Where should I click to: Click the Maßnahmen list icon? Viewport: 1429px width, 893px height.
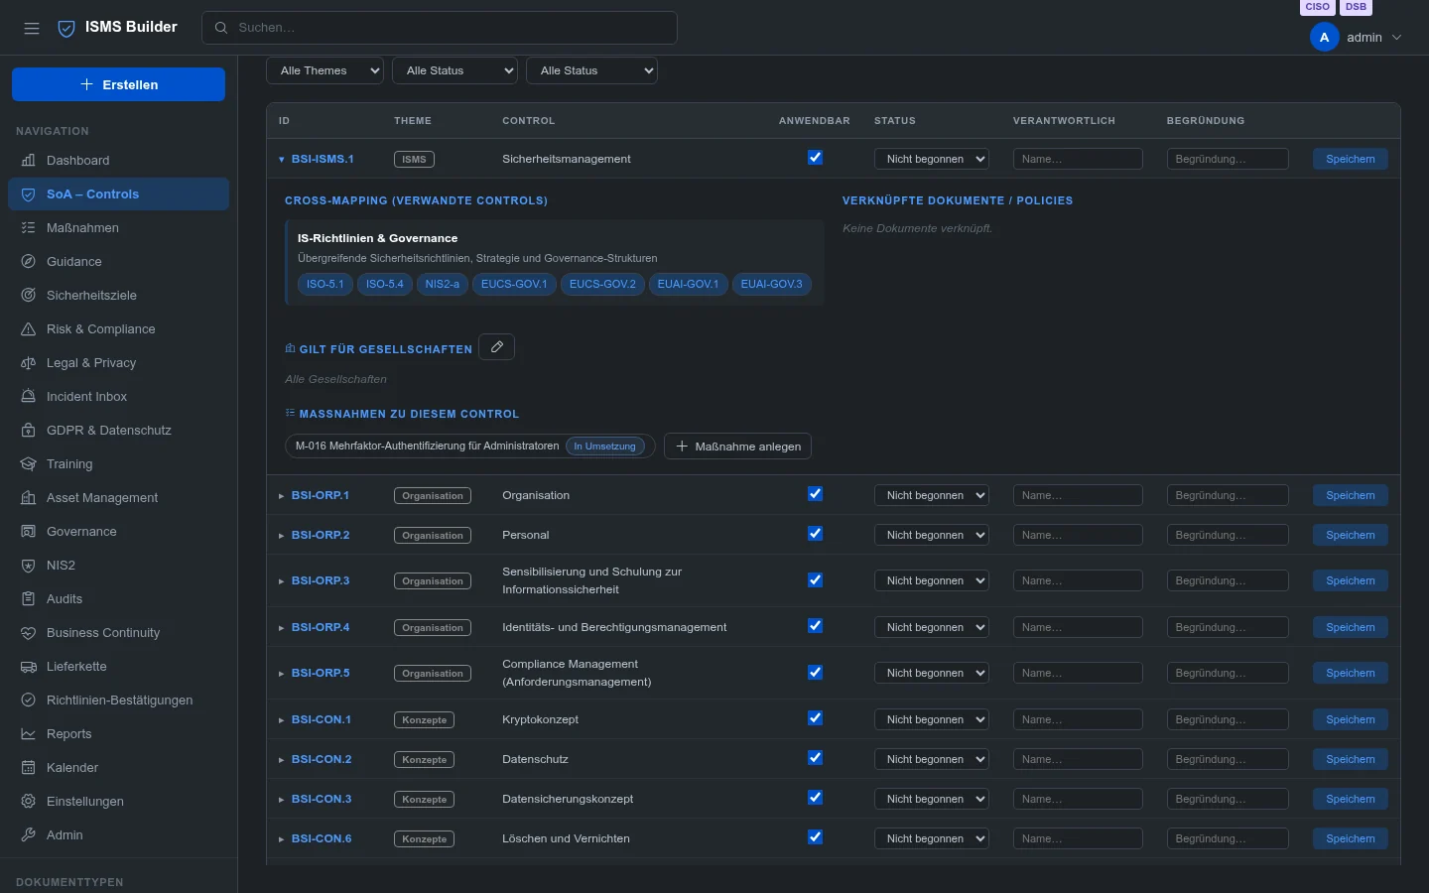pos(28,228)
